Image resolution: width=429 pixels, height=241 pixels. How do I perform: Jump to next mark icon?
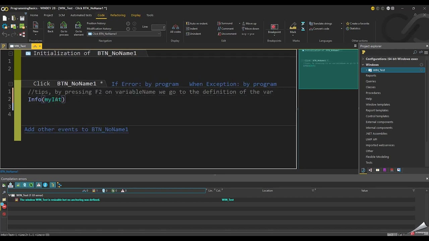click(x=303, y=29)
